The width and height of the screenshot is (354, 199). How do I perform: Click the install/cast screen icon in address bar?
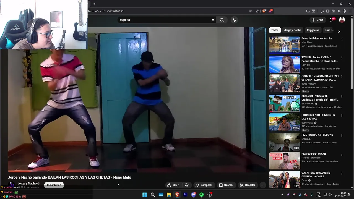pos(251,11)
